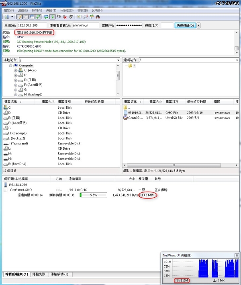Viewport: 241px width, 285px height.
Task: Click the port field
Action: tap(167, 25)
